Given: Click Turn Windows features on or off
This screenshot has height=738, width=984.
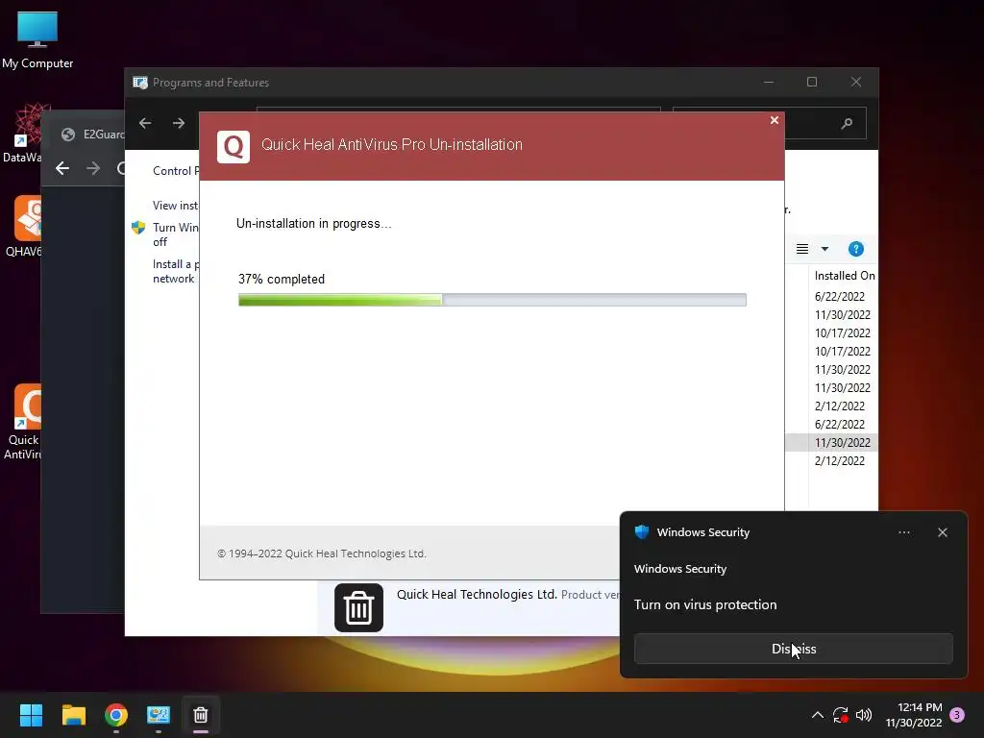Looking at the screenshot, I should [175, 234].
